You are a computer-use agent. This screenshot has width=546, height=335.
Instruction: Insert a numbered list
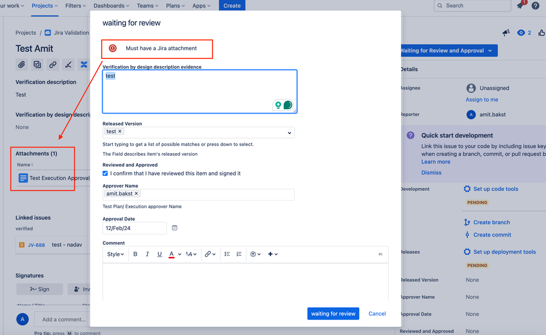tap(239, 254)
